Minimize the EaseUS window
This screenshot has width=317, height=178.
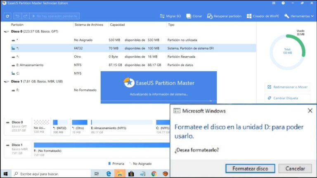pyautogui.click(x=293, y=3)
